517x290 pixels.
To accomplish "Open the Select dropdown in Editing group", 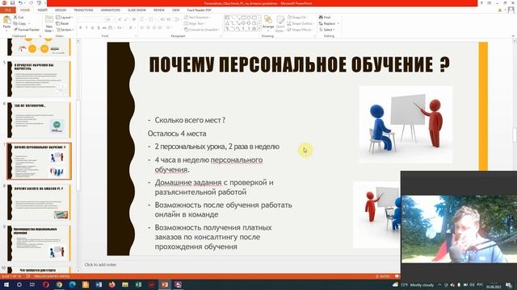I will (326, 30).
